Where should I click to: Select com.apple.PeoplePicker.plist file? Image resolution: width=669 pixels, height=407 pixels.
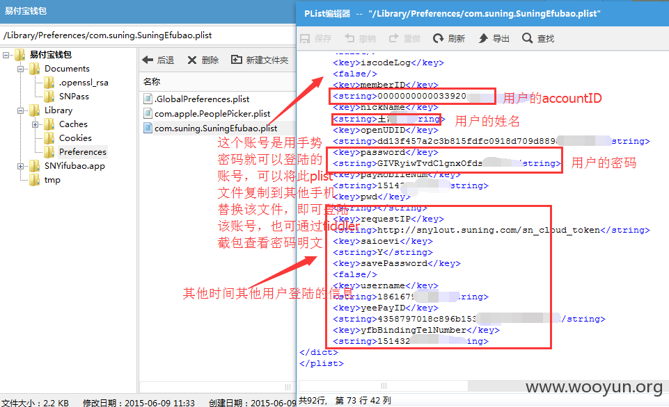coord(212,114)
